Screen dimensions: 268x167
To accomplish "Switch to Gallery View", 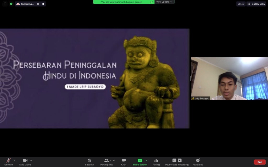I will point(256,4).
